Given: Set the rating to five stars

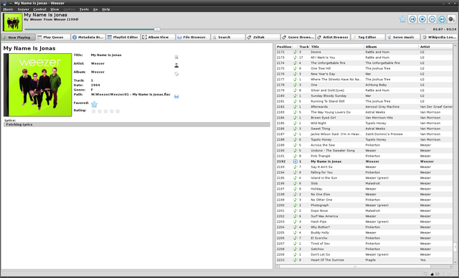Looking at the screenshot, I should (x=118, y=111).
